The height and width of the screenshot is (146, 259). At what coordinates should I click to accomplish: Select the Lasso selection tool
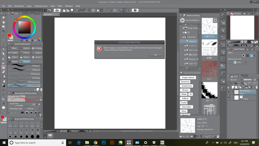pyautogui.click(x=4, y=36)
